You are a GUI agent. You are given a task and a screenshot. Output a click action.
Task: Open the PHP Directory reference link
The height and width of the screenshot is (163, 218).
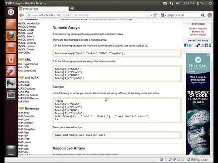pyautogui.click(x=25, y=123)
